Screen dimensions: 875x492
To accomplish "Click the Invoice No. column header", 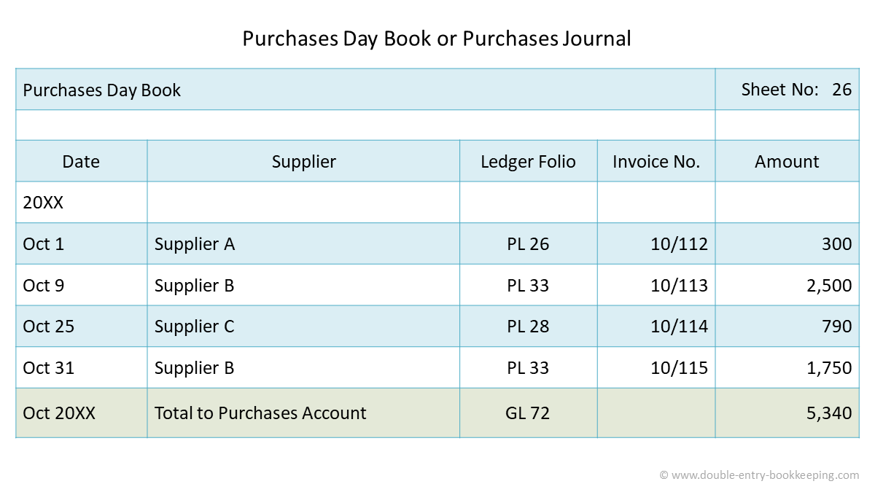I will 656,162.
